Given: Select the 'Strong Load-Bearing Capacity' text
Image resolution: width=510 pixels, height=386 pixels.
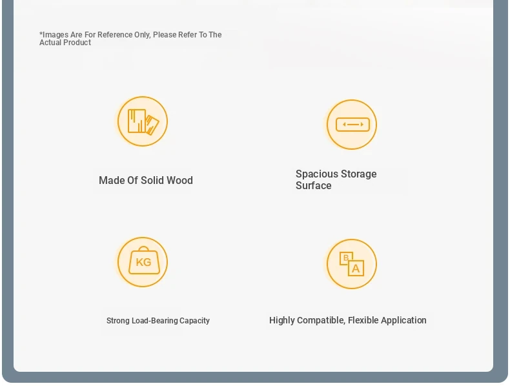Looking at the screenshot, I should tap(158, 321).
